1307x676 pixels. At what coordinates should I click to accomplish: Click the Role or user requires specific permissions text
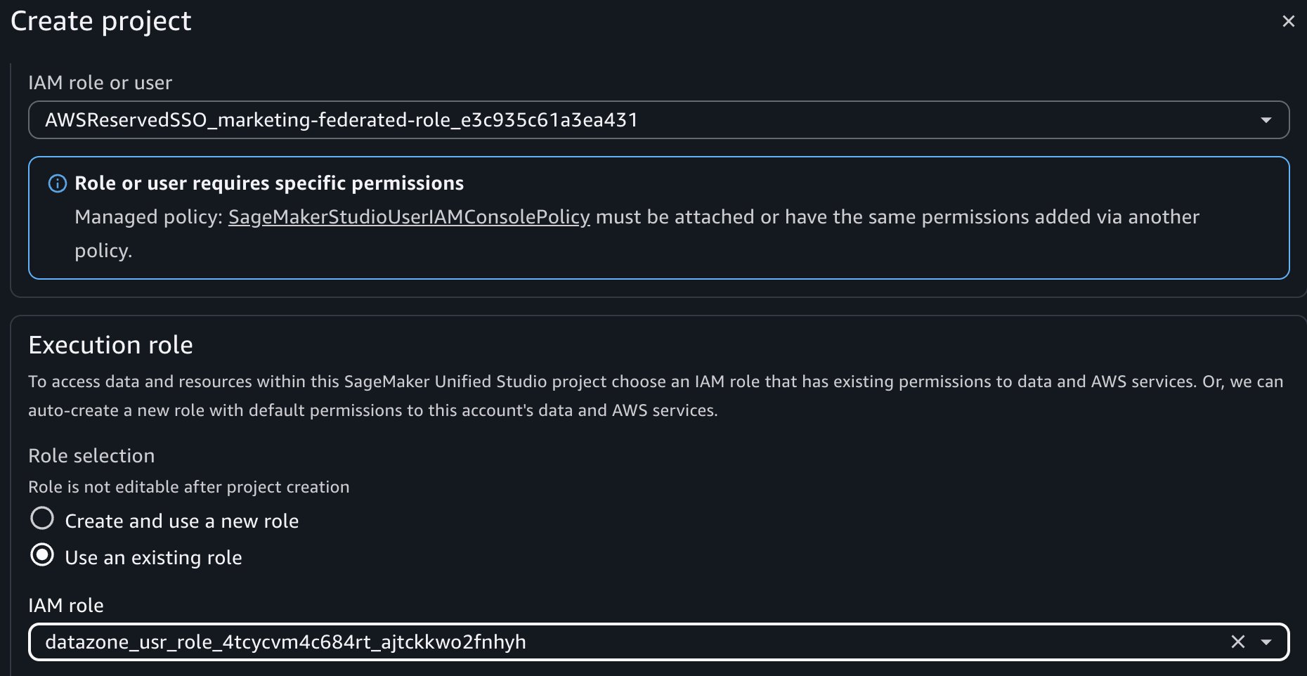pos(268,183)
